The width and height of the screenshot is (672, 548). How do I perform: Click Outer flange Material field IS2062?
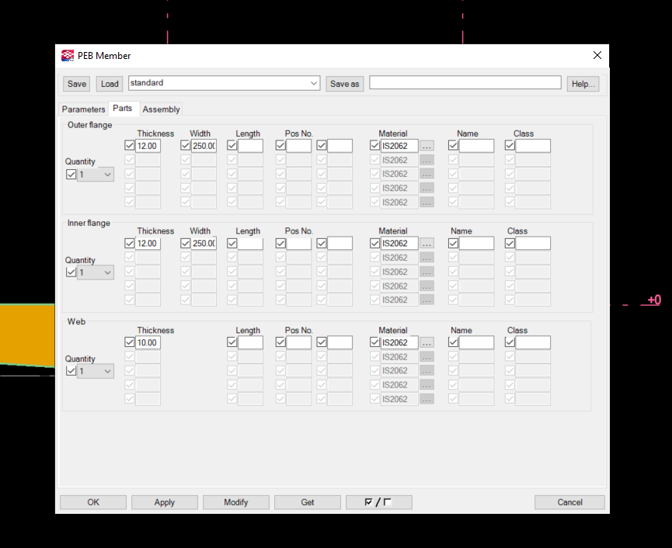[x=399, y=146]
